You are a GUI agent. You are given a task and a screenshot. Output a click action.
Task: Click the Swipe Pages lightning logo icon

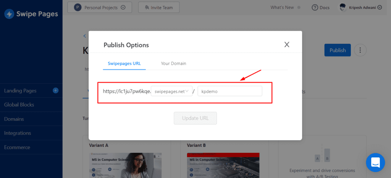(x=9, y=14)
